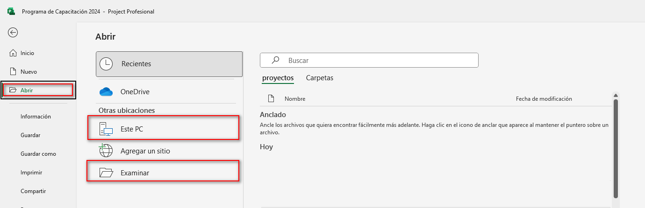Select the proyectos tab

[278, 78]
